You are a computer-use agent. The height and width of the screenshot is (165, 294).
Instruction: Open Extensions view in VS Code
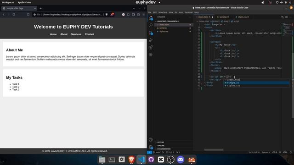pyautogui.click(x=151, y=47)
